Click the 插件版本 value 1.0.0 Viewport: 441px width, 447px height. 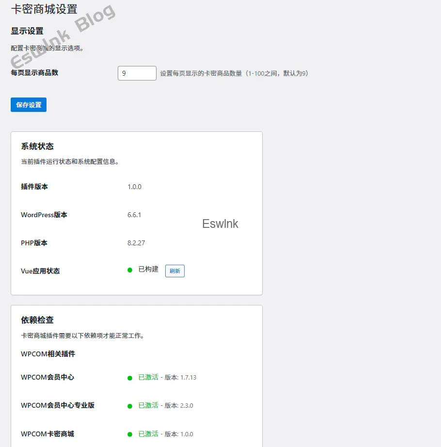click(x=134, y=187)
